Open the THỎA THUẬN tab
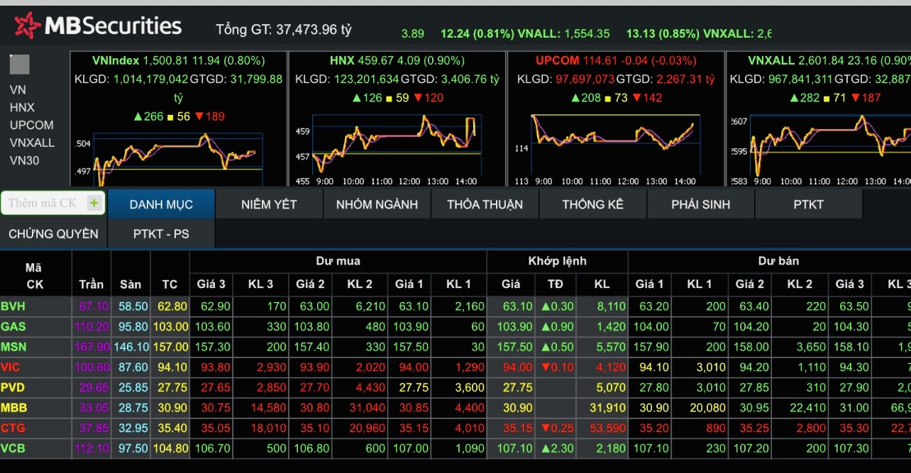This screenshot has width=911, height=473. pos(485,204)
